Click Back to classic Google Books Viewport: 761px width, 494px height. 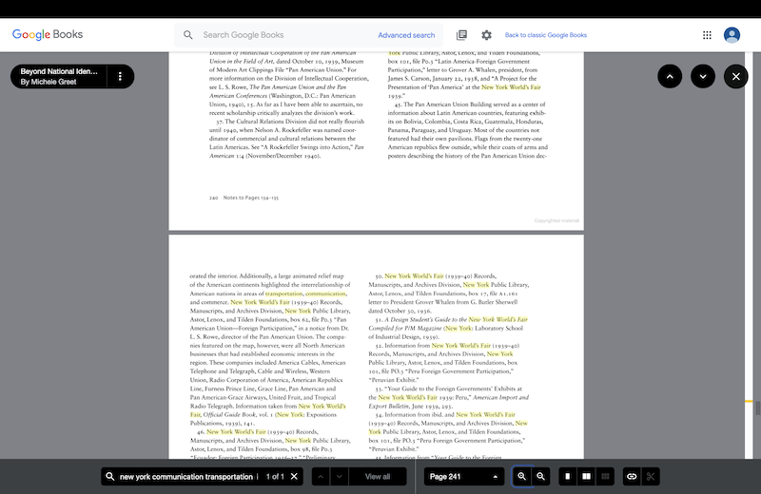[x=545, y=35]
